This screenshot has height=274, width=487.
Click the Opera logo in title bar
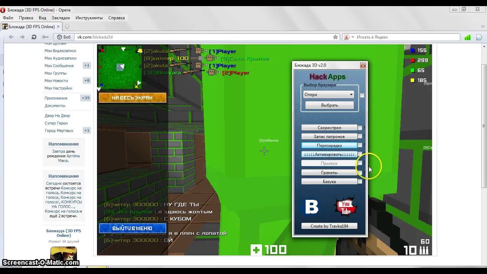(x=3, y=10)
